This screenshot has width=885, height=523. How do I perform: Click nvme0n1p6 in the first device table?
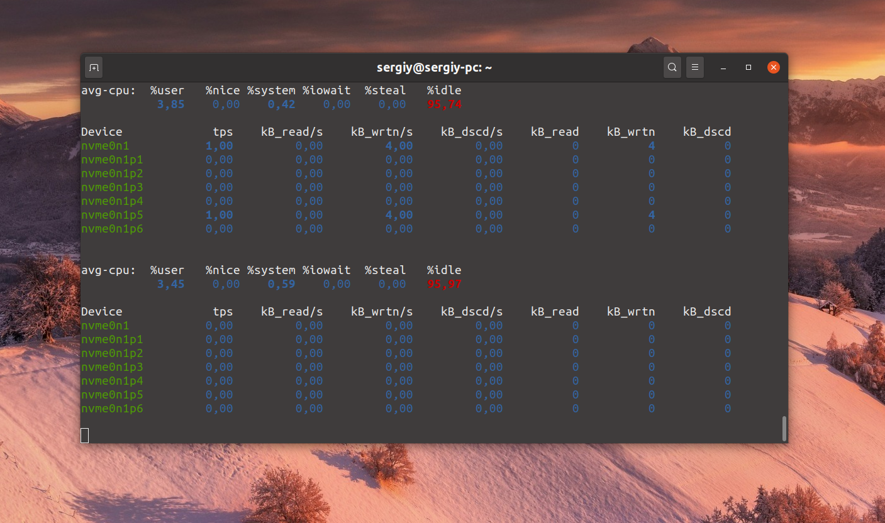[x=112, y=229]
